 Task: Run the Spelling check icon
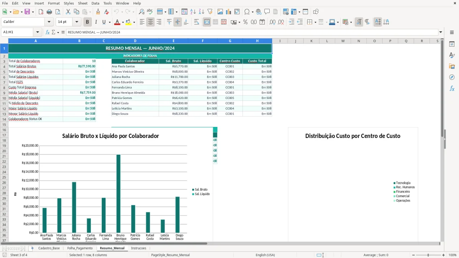150,12
